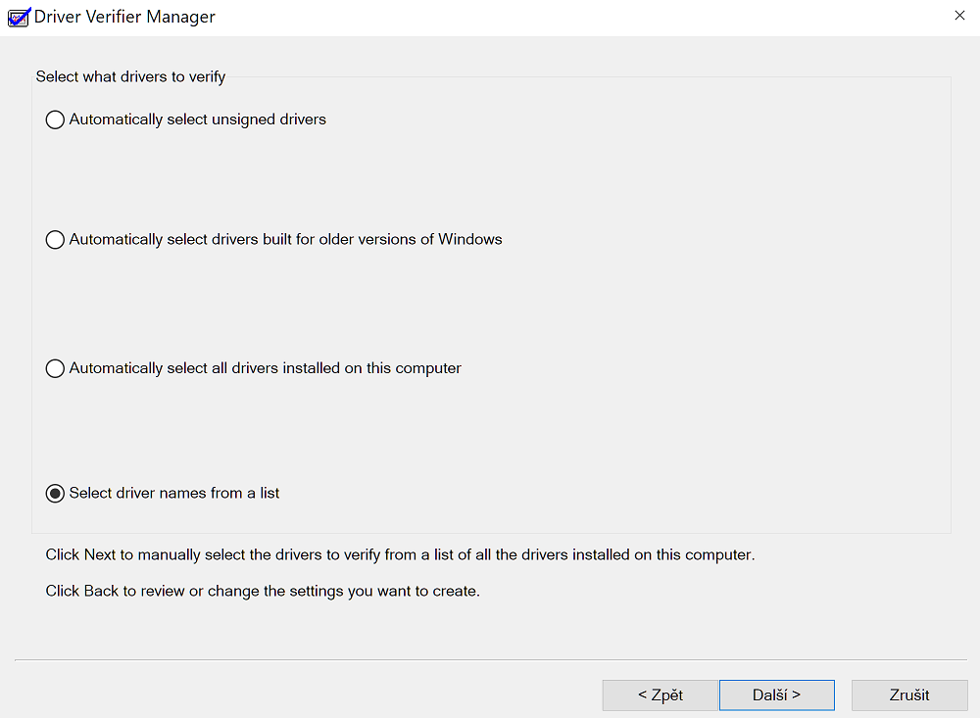Click an empty area of the title bar

click(588, 17)
